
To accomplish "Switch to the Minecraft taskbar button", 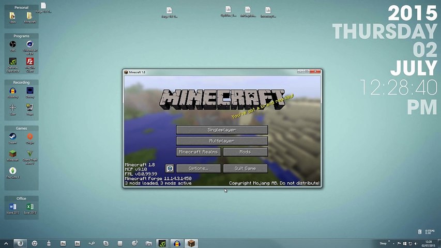I will [191, 243].
